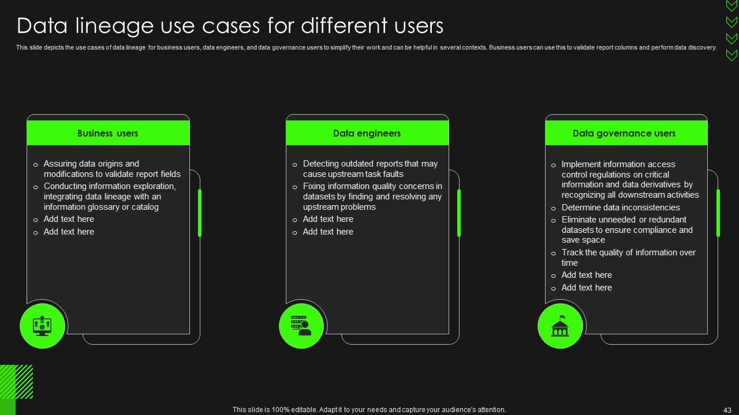Click the Data engineers server icon
The width and height of the screenshot is (739, 415).
coord(301,326)
